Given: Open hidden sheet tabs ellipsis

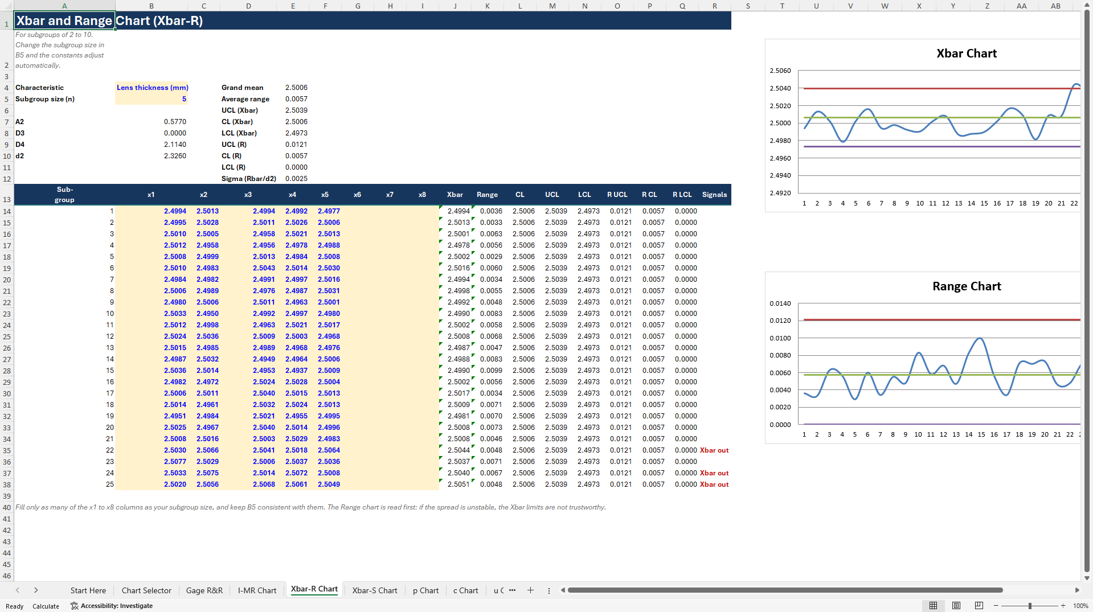Looking at the screenshot, I should [x=512, y=590].
